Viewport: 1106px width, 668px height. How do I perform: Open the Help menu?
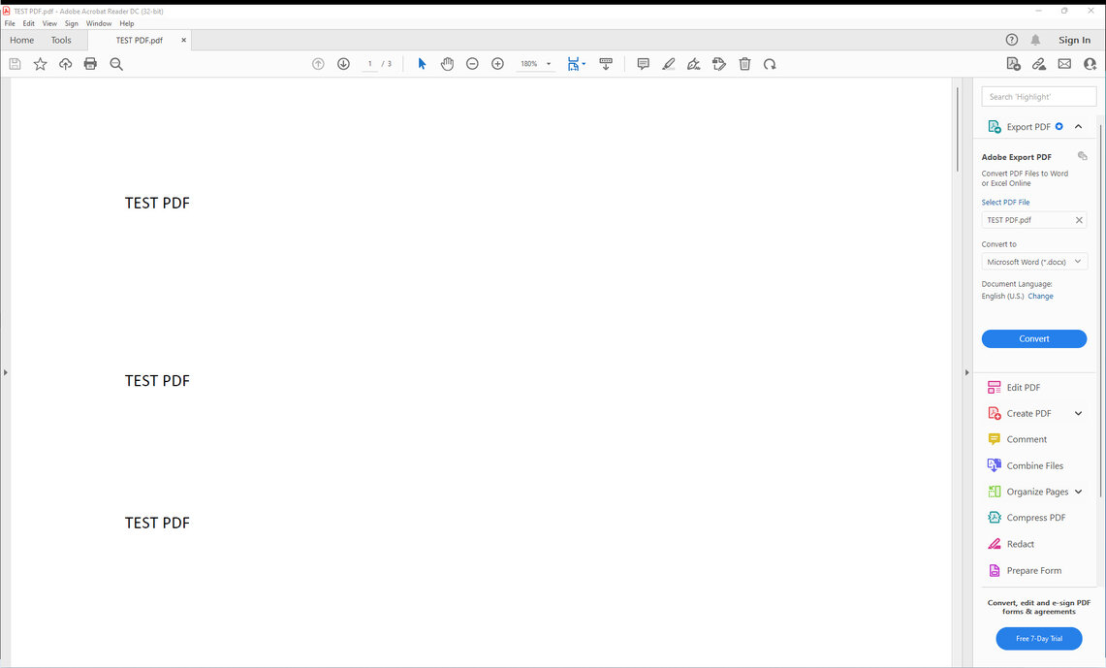127,23
